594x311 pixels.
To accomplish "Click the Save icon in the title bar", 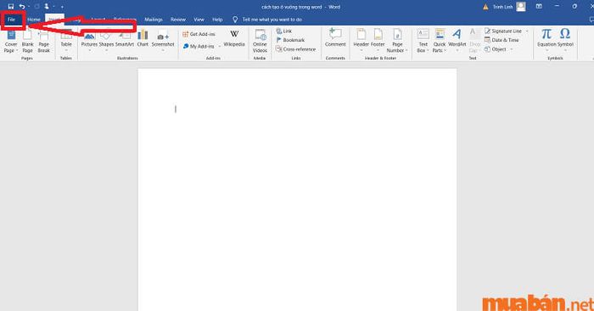I will (10, 7).
